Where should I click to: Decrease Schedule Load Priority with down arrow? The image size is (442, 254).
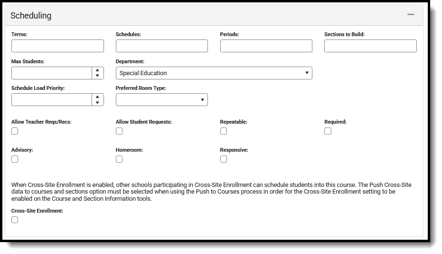coord(97,103)
